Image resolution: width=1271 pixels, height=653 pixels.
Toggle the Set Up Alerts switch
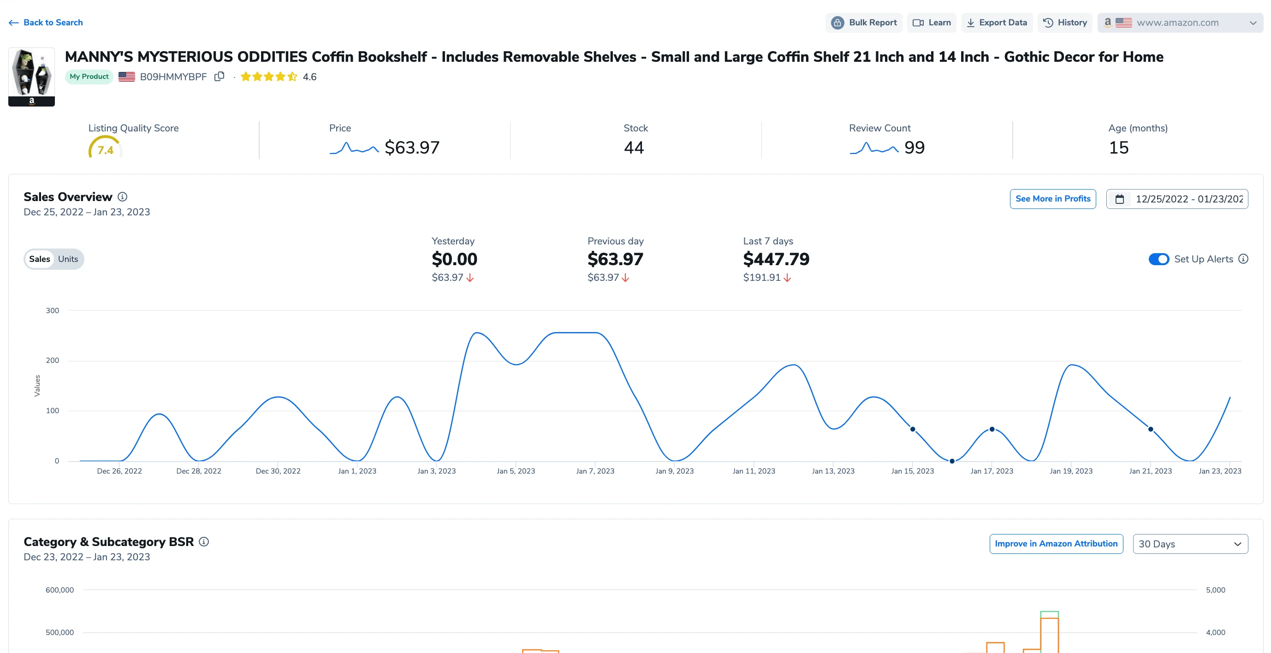click(x=1158, y=259)
